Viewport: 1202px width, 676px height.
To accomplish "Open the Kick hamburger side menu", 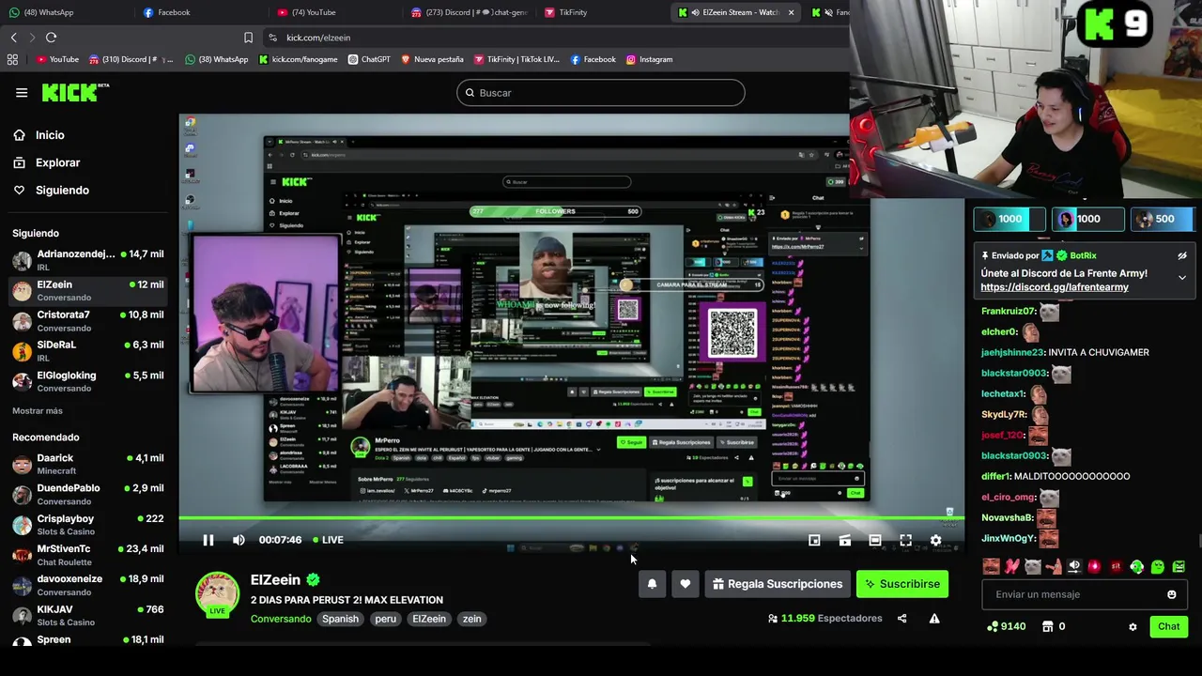I will 22,92.
